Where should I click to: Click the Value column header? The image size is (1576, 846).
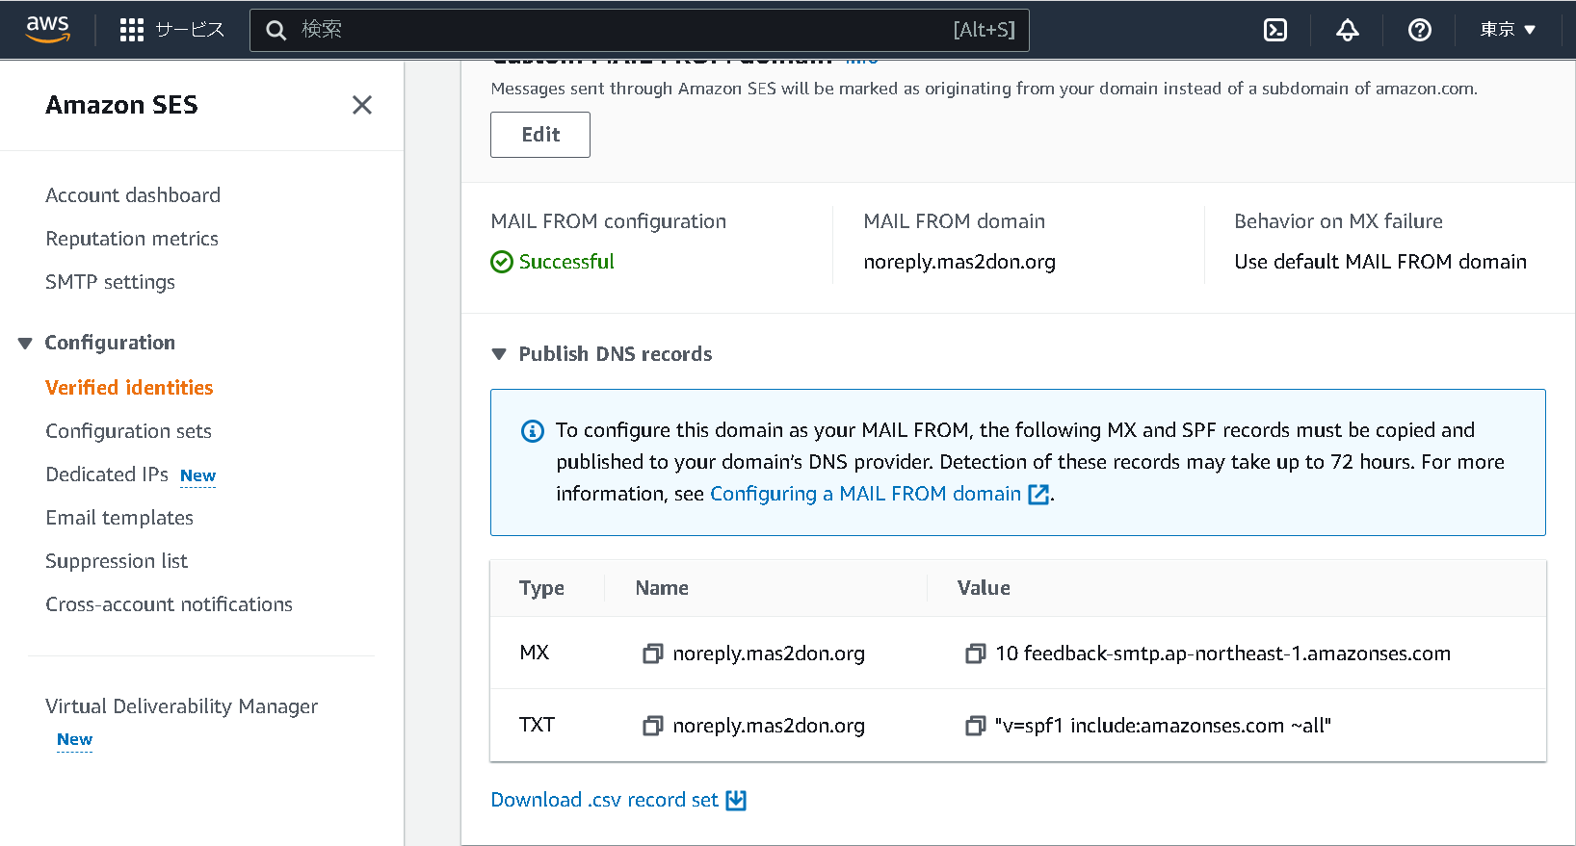tap(984, 588)
